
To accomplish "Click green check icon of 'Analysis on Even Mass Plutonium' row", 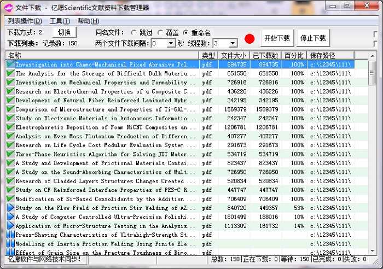I will 10,136.
